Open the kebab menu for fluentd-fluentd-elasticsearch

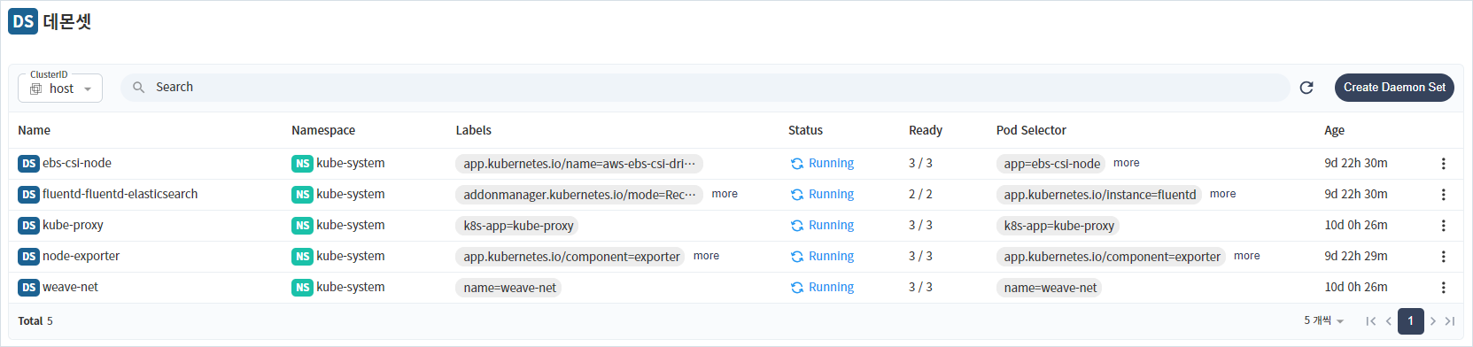[1443, 195]
